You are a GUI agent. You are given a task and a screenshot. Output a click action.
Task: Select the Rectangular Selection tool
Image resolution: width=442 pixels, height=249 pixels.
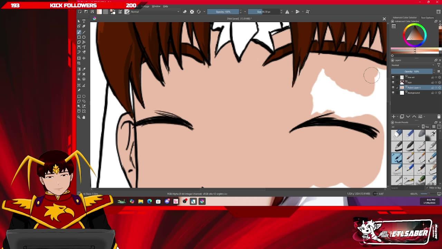tap(79, 96)
